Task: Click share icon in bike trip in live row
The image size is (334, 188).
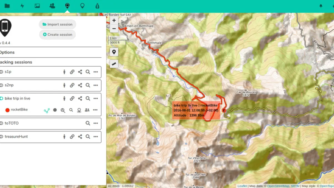Action: pos(80,98)
